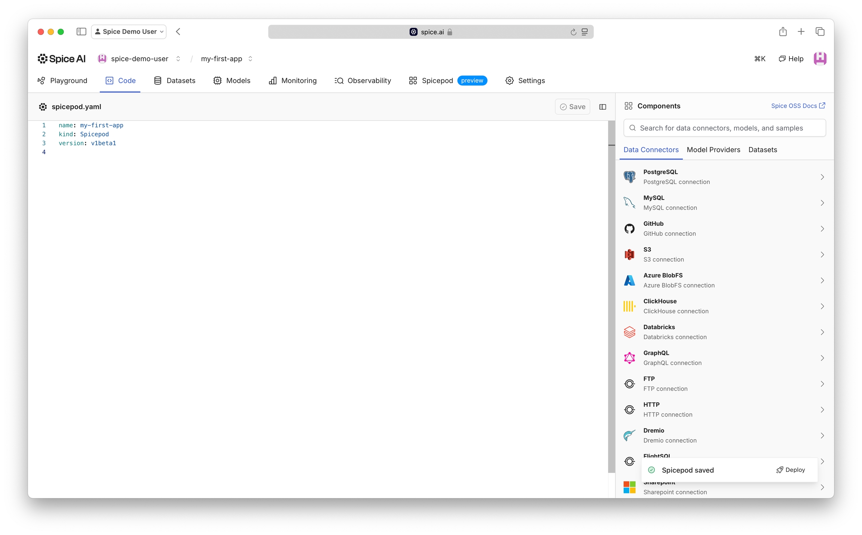Expand the MySQL connection chevron

click(822, 203)
